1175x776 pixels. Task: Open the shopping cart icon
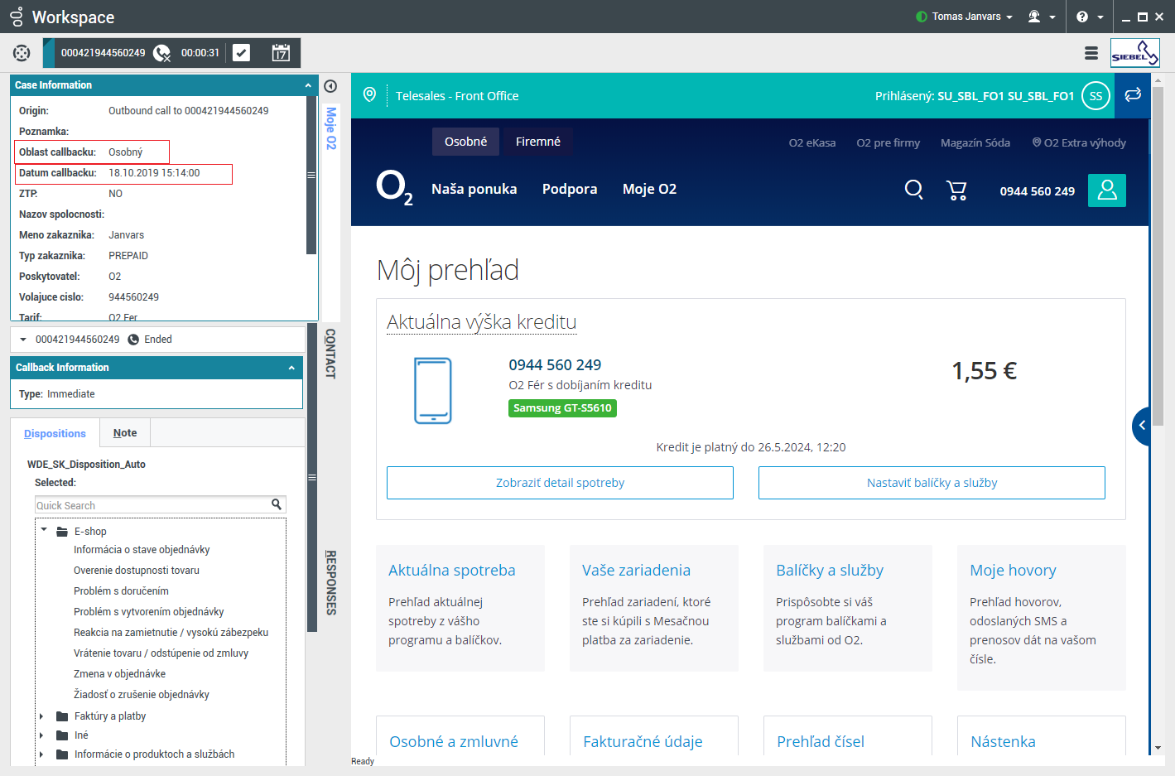pyautogui.click(x=956, y=190)
